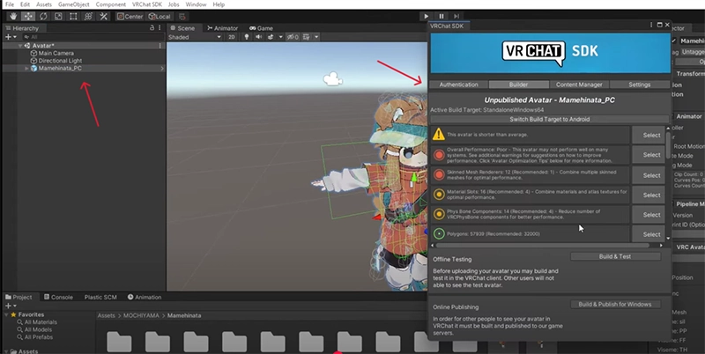Screen dimensions: 705x354
Task: Expand the Mamehinata_PC hierarchy item
Action: coord(26,68)
